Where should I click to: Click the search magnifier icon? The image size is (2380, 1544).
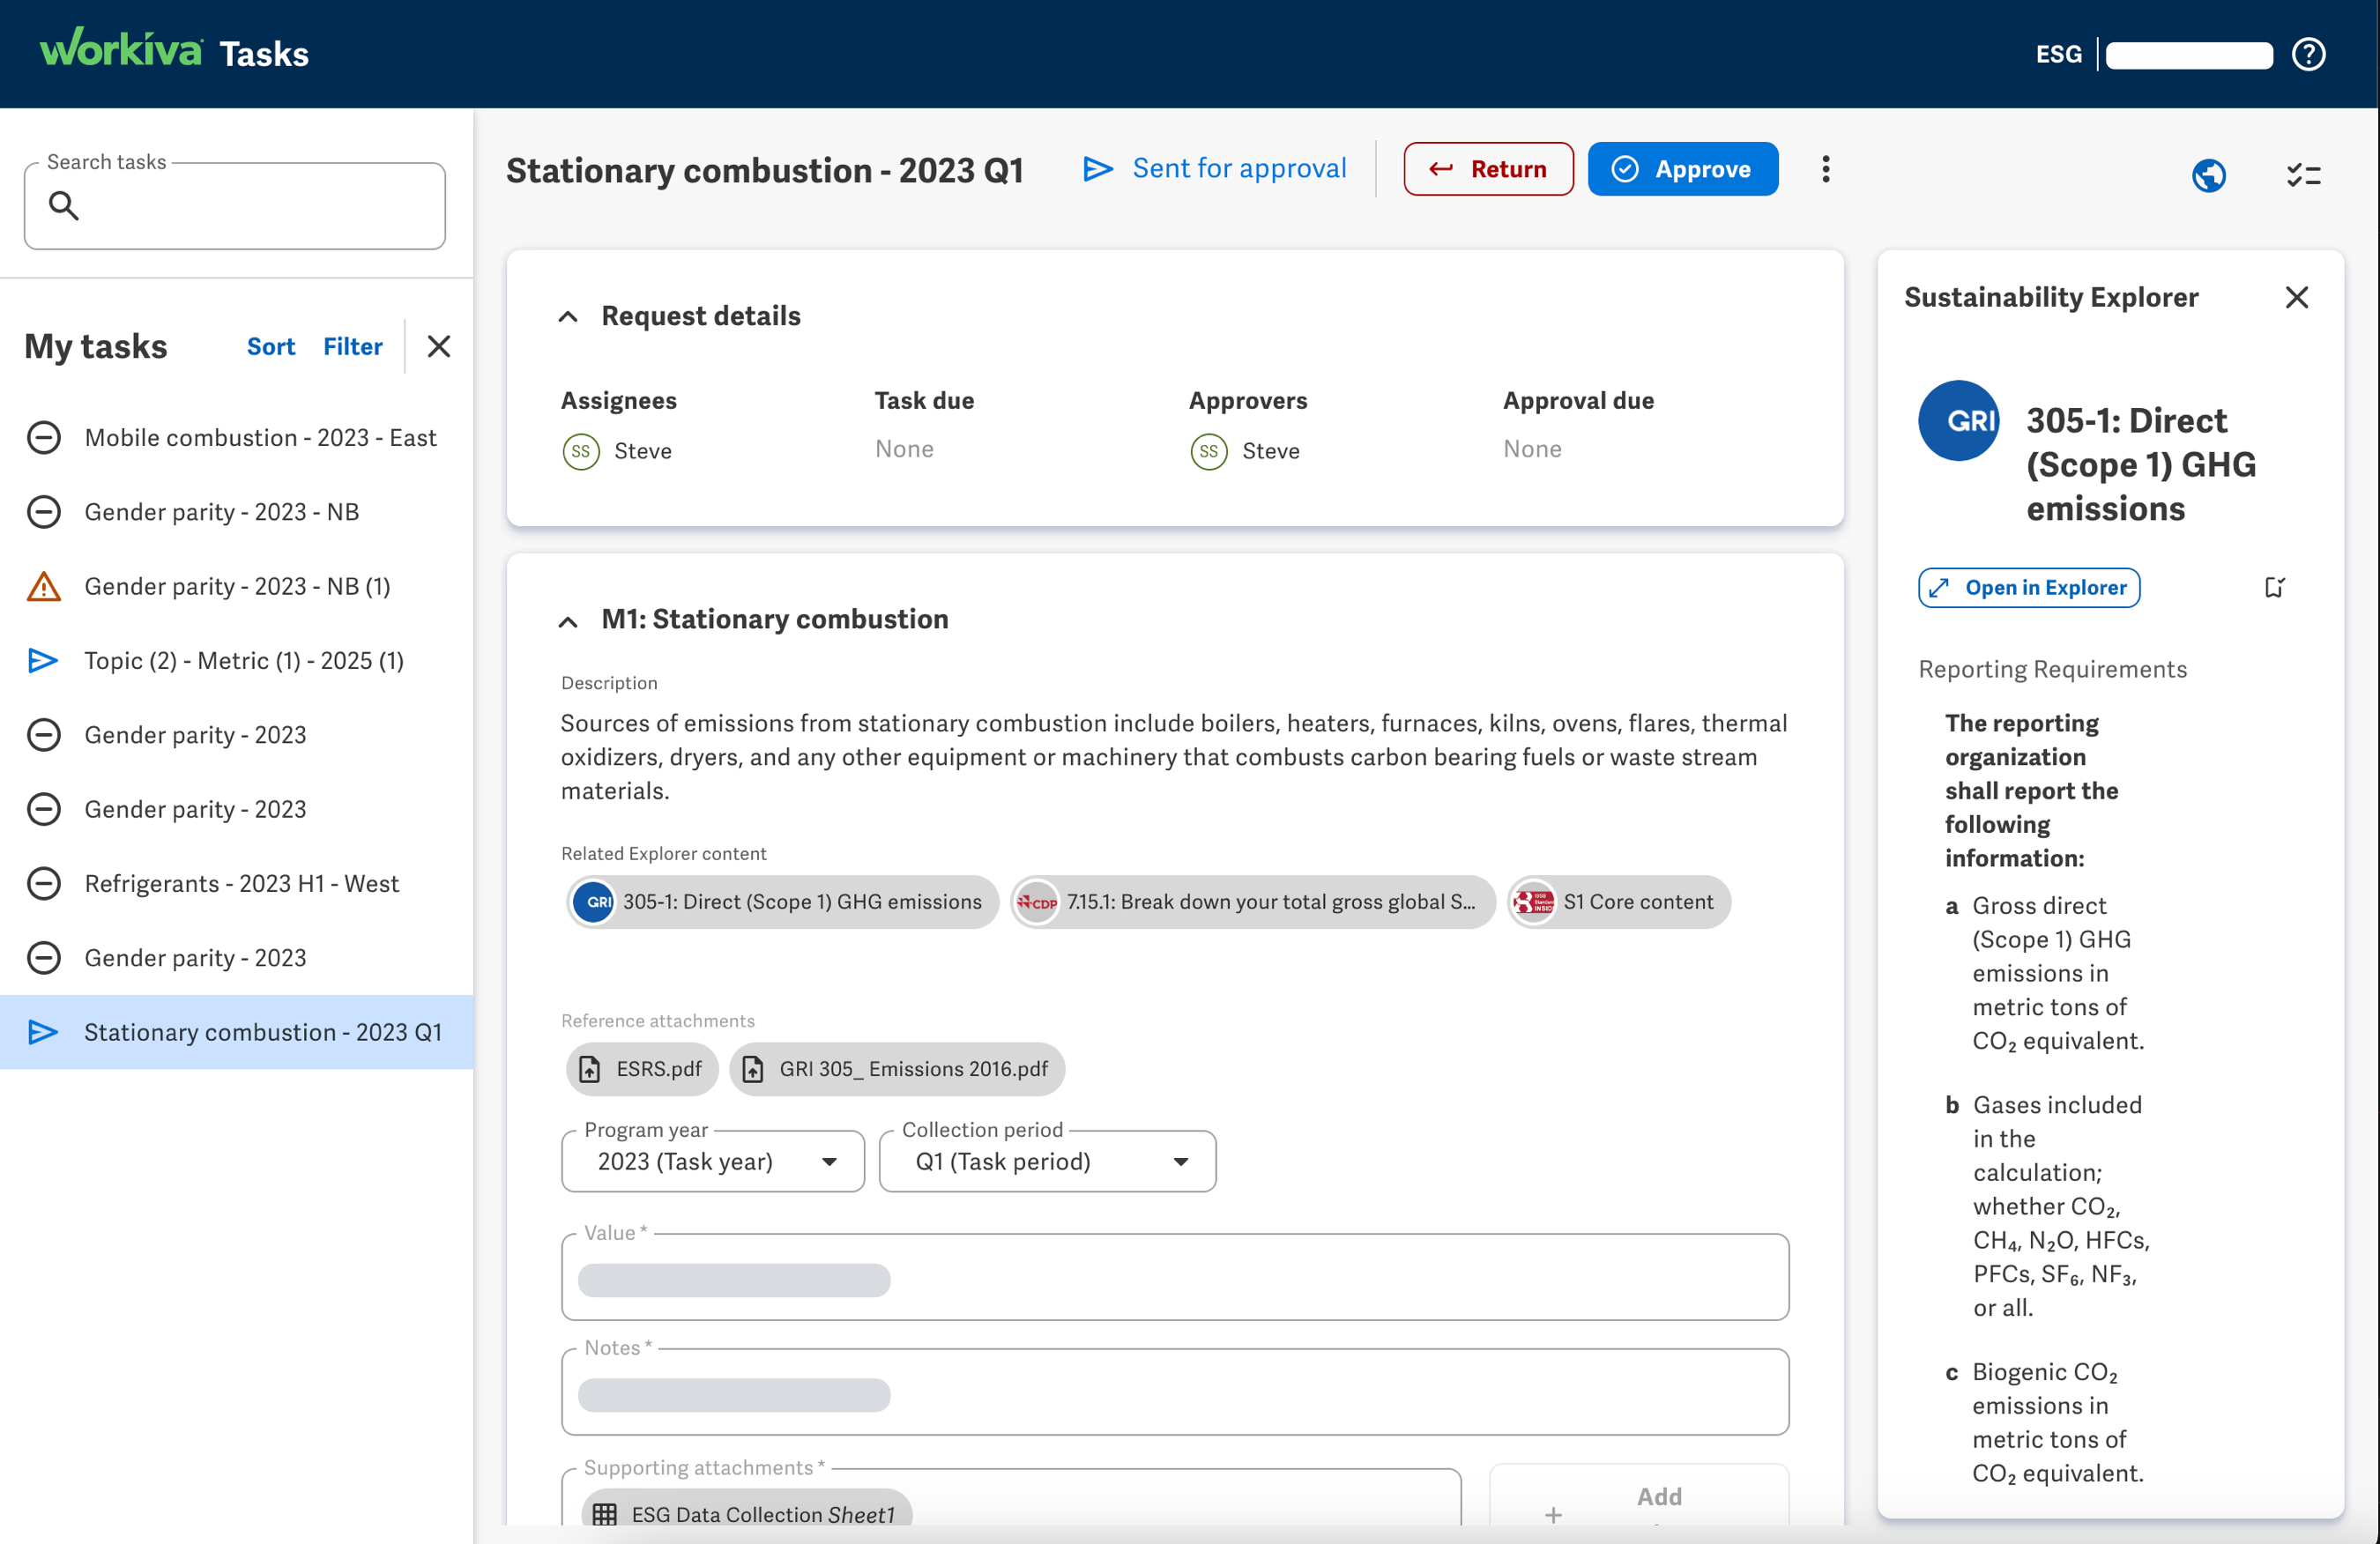pyautogui.click(x=64, y=205)
